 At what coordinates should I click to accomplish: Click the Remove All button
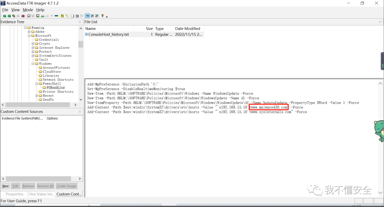(45, 186)
